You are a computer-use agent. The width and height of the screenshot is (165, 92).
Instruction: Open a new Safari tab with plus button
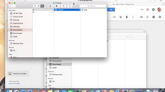(x=163, y=4)
